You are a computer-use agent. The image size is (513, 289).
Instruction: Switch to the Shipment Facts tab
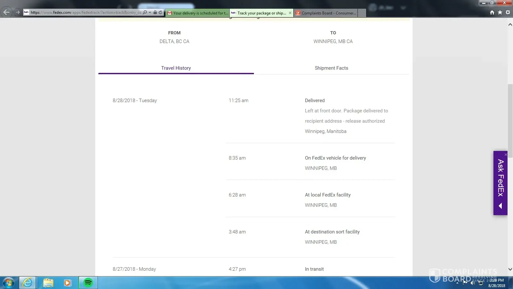tap(331, 68)
